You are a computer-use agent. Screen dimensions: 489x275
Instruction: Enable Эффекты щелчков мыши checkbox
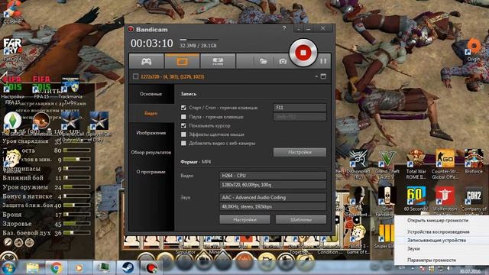[x=183, y=134]
